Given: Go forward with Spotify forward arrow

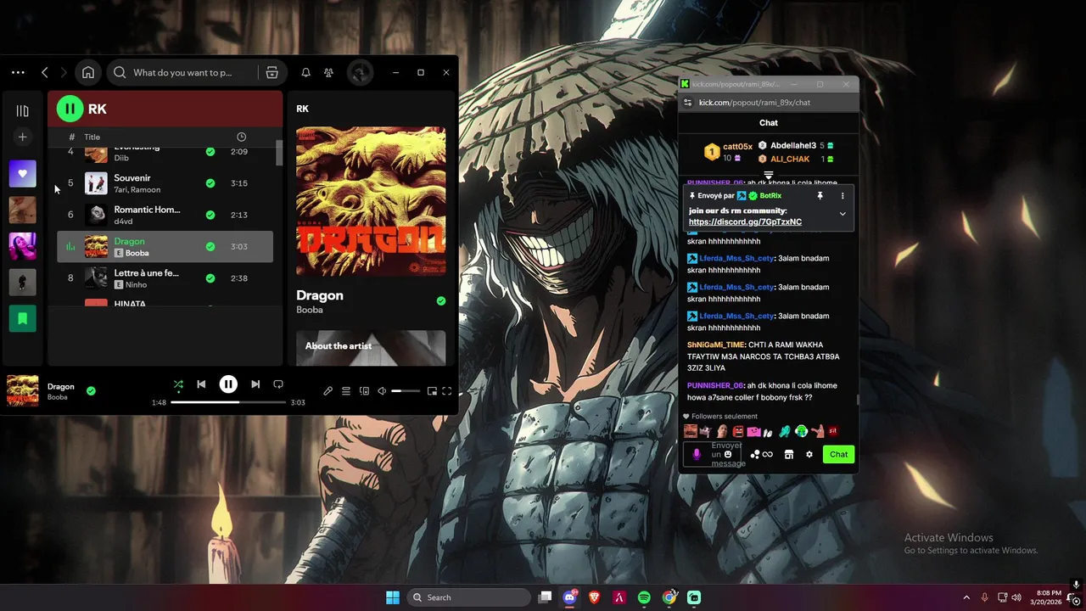Looking at the screenshot, I should 63,72.
